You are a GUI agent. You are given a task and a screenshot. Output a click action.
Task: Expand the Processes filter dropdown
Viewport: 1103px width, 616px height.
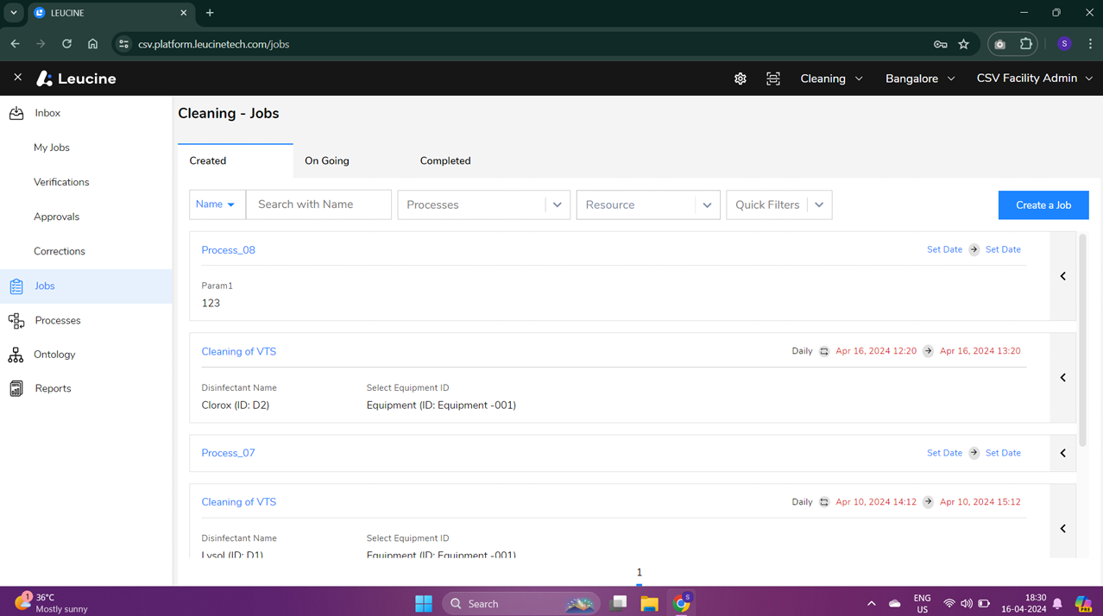[558, 205]
